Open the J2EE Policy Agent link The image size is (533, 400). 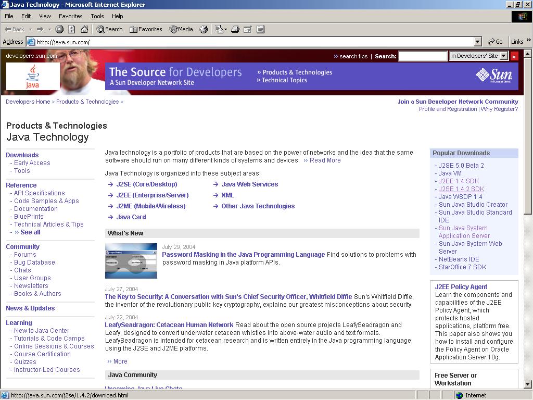click(461, 287)
